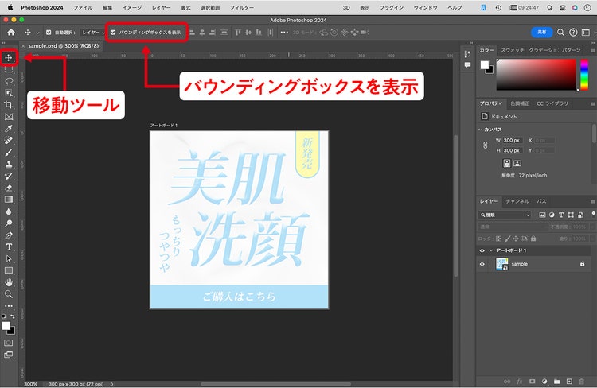Collapse the アートボード 1 group chevron
The height and width of the screenshot is (388, 597).
tap(491, 250)
